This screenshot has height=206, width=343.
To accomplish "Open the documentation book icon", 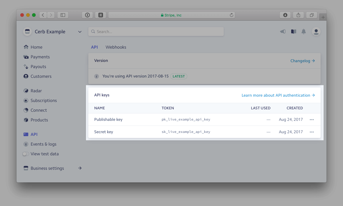I will click(x=294, y=32).
